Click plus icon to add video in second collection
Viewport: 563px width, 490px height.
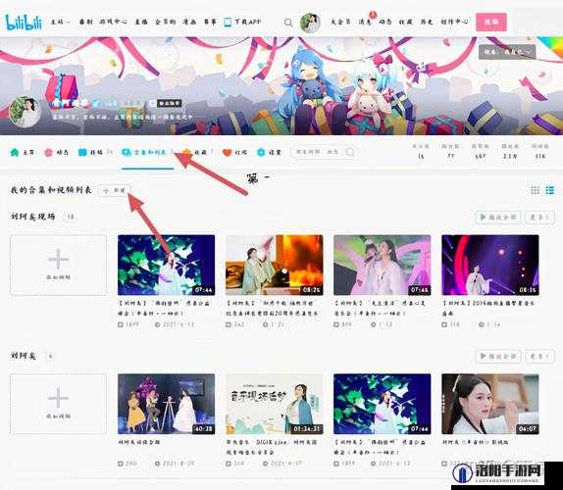coord(58,398)
